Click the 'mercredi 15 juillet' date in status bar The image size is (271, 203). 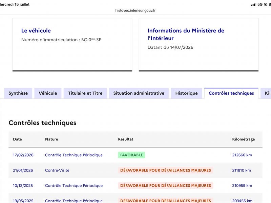pos(15,4)
